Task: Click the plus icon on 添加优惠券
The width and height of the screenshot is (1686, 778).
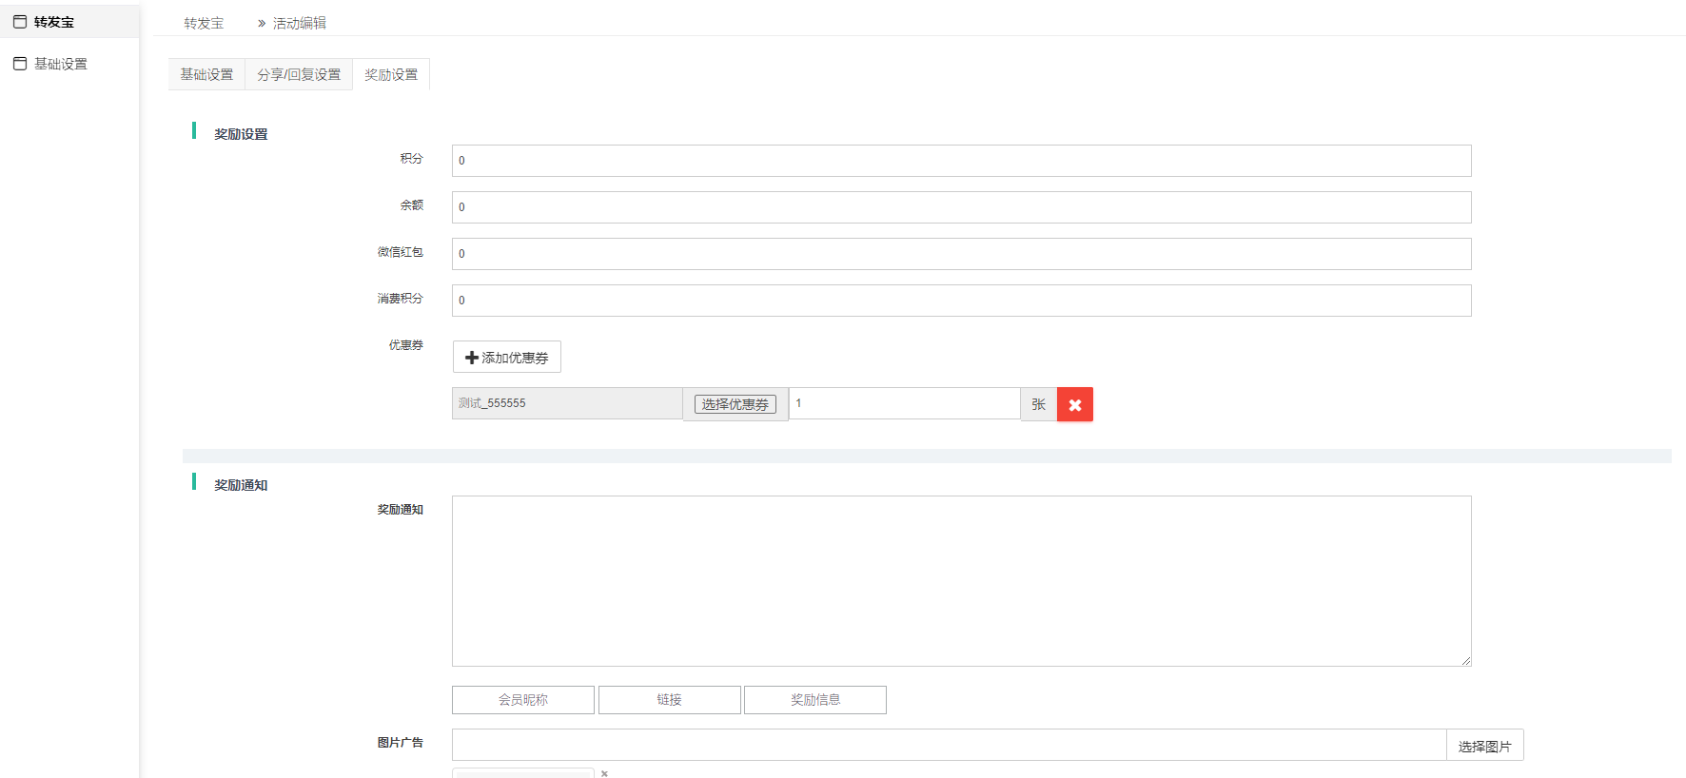Action: pos(471,358)
